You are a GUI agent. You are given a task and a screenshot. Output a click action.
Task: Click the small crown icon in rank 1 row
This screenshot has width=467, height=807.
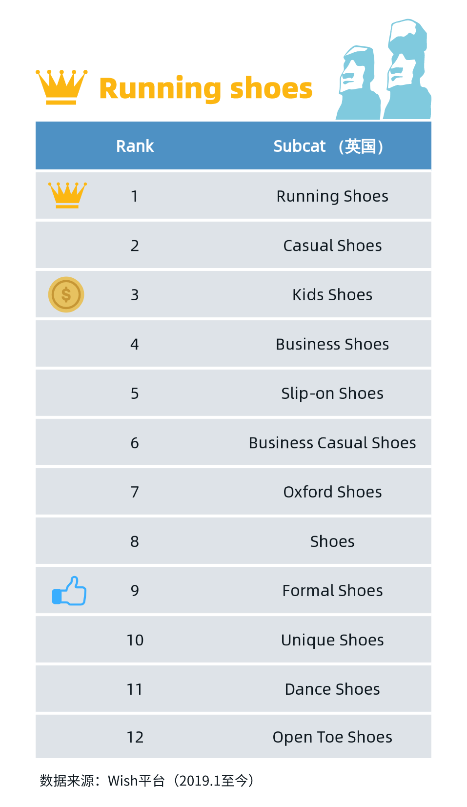click(67, 195)
